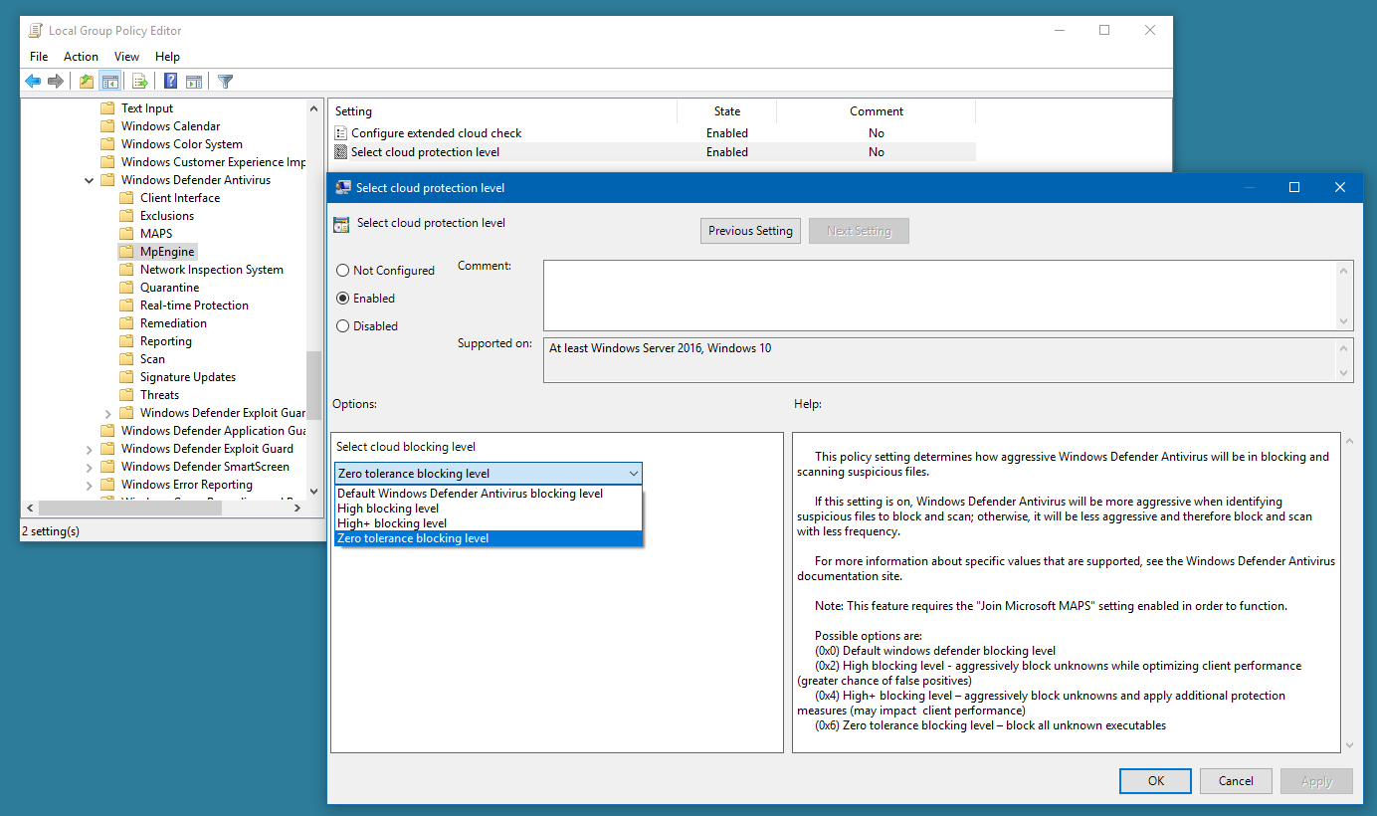Viewport: 1377px width, 816px height.
Task: Pick High+ blocking level from dropdown list
Action: (x=392, y=523)
